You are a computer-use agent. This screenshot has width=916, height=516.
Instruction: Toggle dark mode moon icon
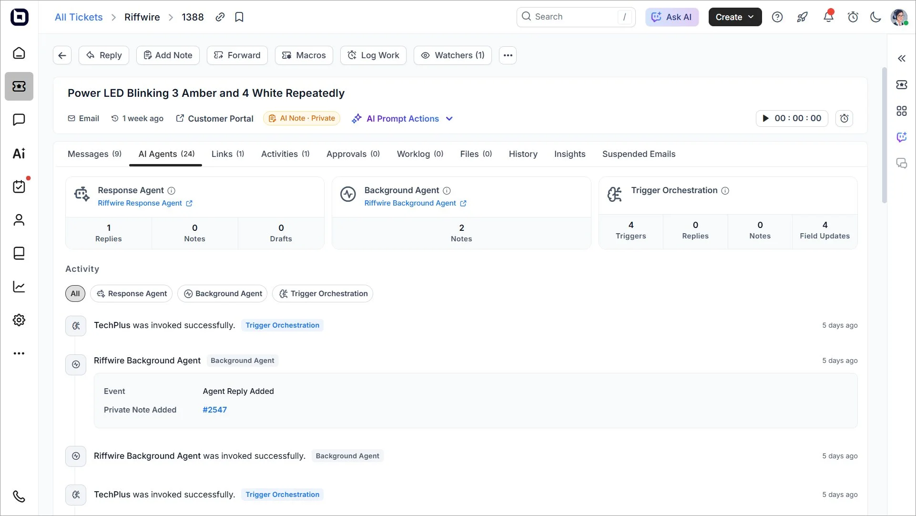click(875, 17)
